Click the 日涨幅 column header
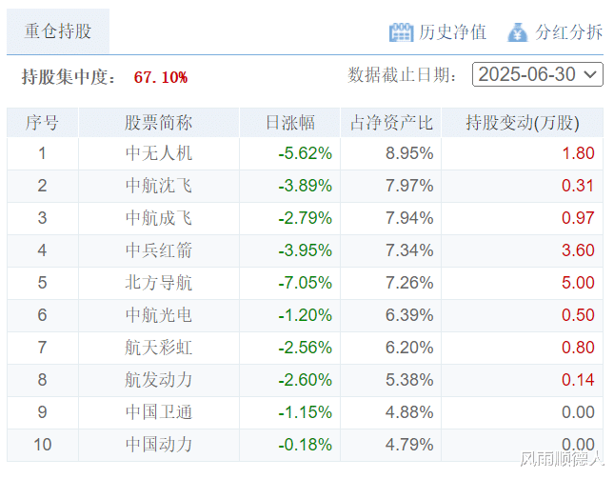Viewport: 614px width, 479px height. (x=289, y=123)
